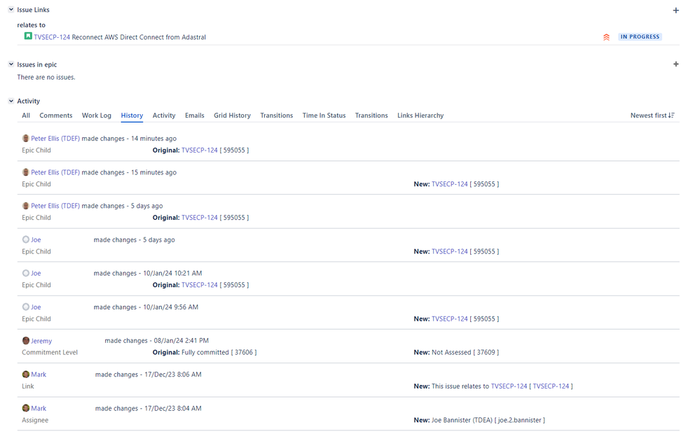This screenshot has width=700, height=434.
Task: Open the first Transitions tab
Action: coord(276,115)
